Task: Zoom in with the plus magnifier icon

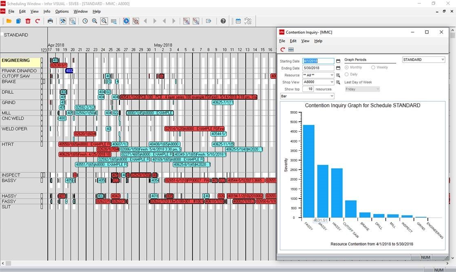Action: pyautogui.click(x=95, y=21)
